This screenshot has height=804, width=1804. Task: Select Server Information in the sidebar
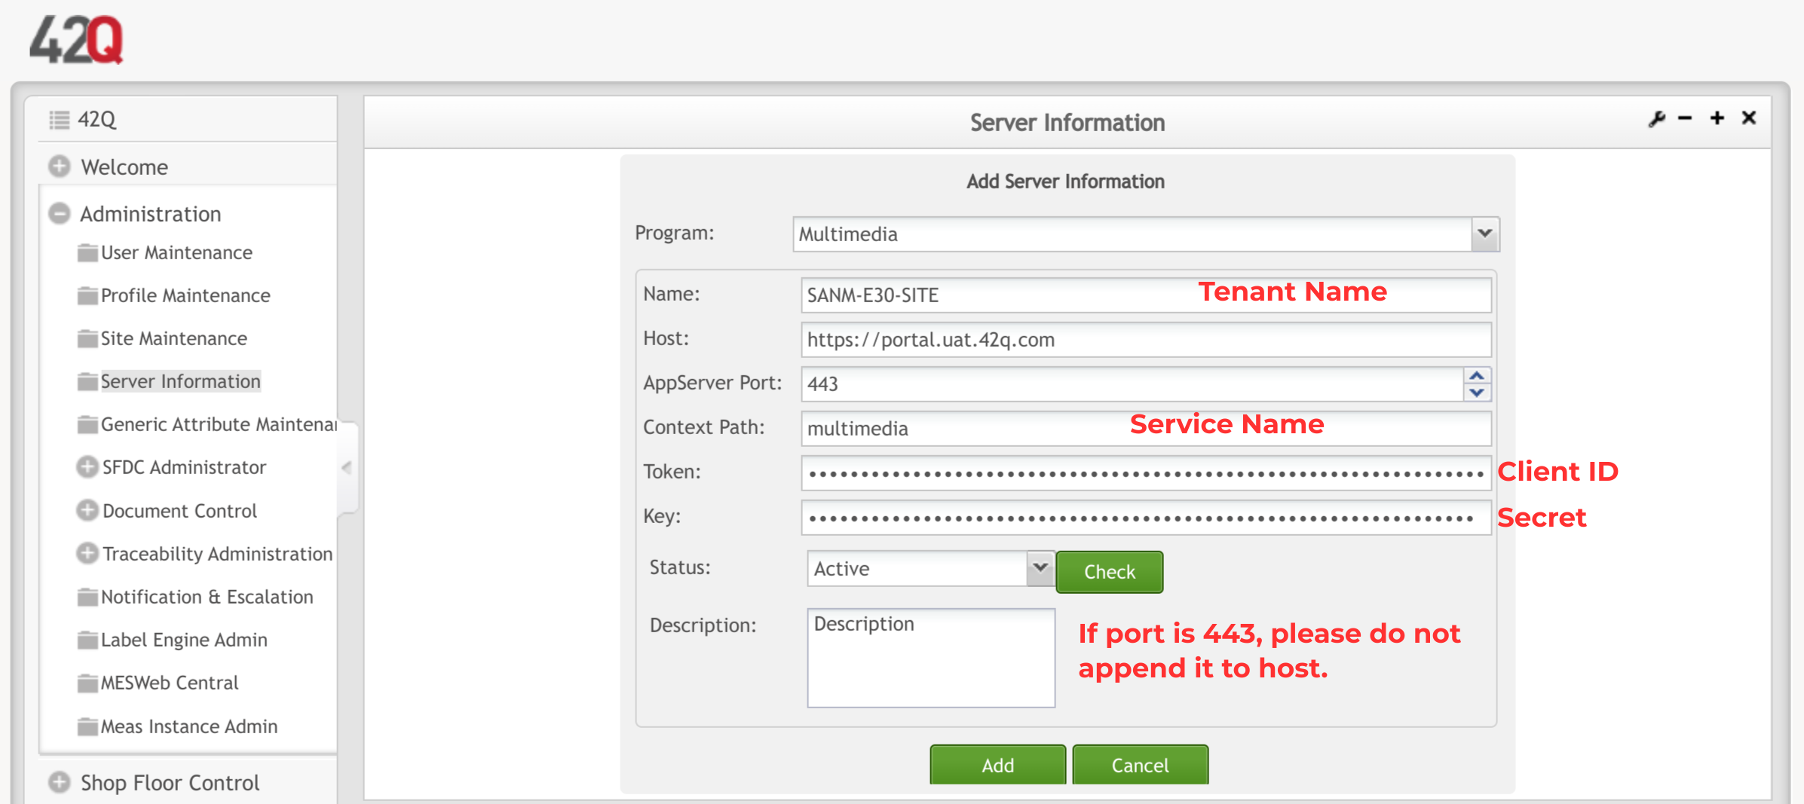(180, 381)
